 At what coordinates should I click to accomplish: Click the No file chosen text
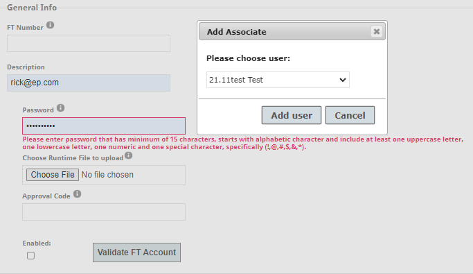point(107,175)
